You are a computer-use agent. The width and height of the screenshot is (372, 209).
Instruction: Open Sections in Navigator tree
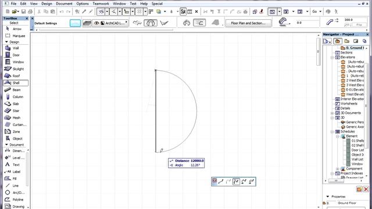[346, 53]
